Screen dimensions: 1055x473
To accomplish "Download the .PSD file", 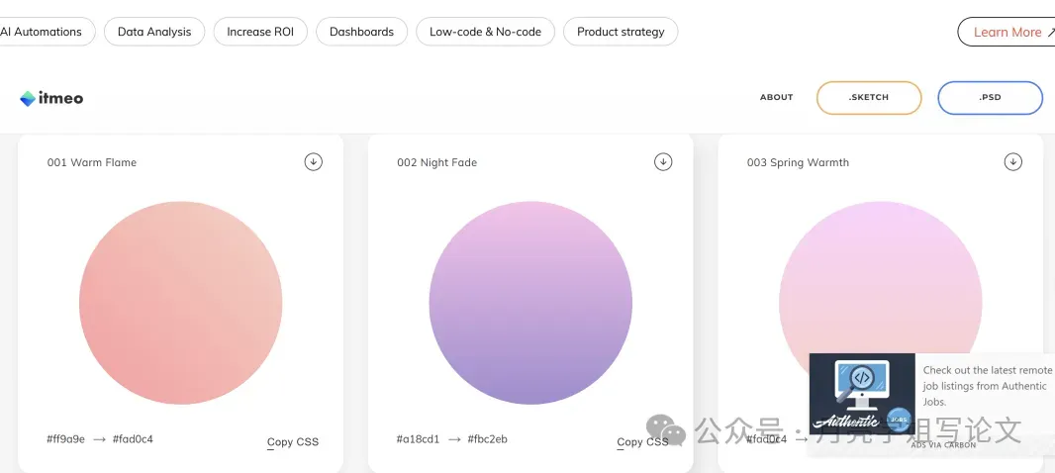I will pos(990,97).
